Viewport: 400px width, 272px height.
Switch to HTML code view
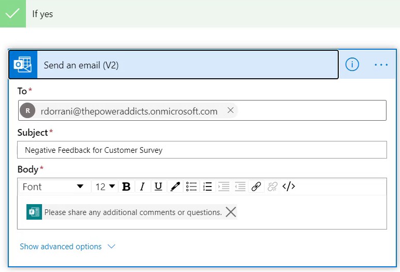(x=288, y=187)
